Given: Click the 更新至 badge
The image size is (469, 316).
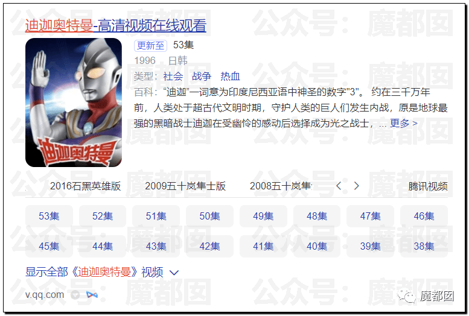Looking at the screenshot, I should tap(150, 45).
